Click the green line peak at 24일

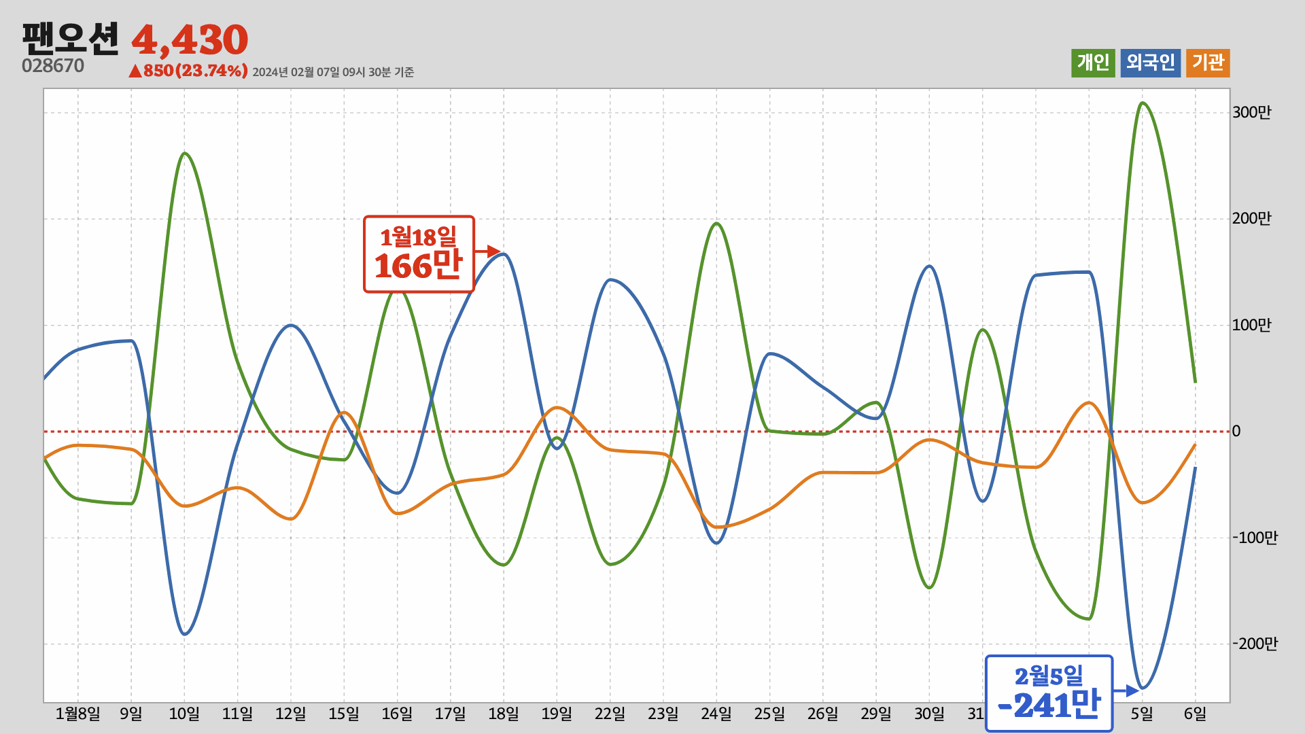[x=716, y=224]
